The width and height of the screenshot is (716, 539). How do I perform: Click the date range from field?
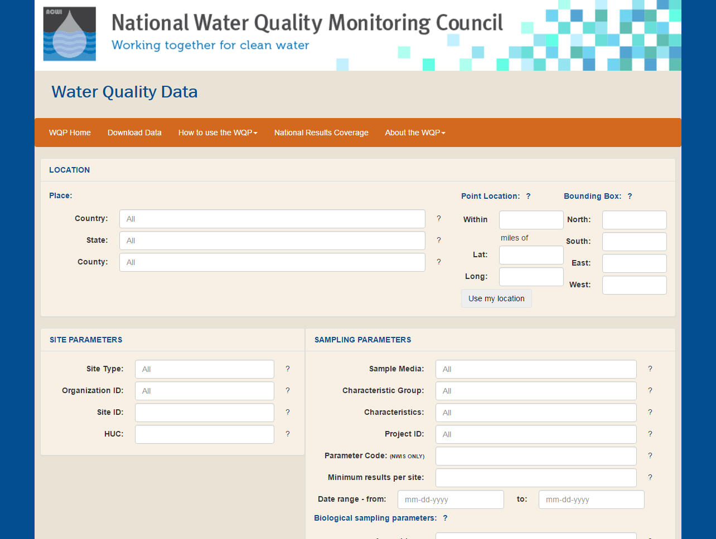click(450, 499)
